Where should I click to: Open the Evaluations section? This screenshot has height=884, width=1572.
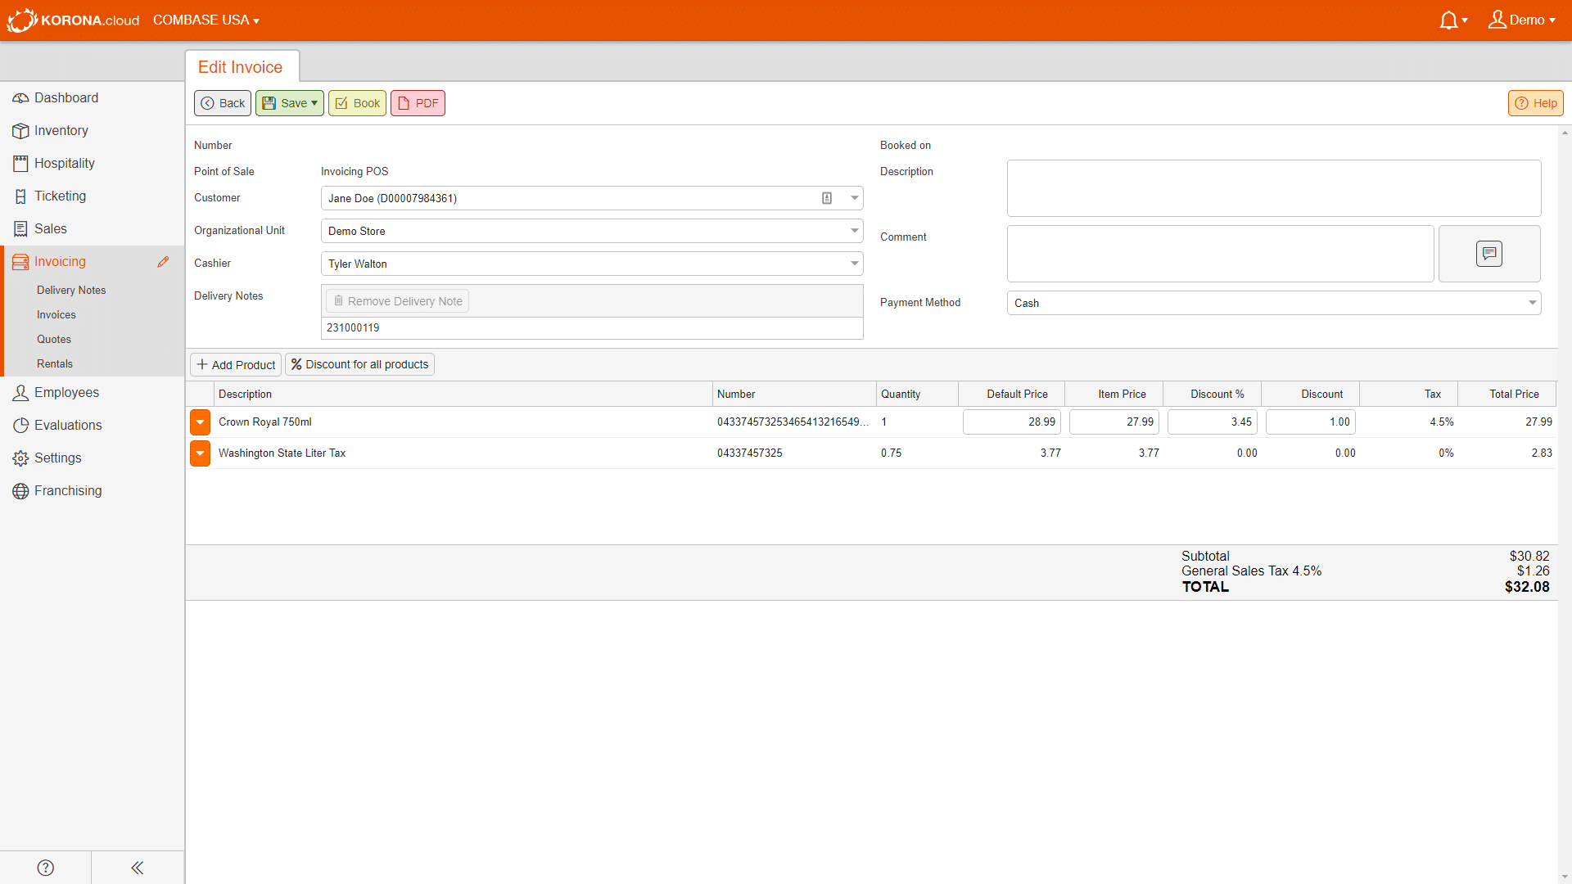coord(92,426)
